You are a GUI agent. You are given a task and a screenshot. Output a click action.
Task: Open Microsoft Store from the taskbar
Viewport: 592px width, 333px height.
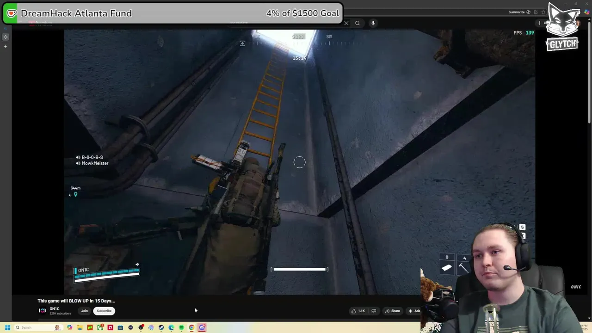[x=120, y=327]
